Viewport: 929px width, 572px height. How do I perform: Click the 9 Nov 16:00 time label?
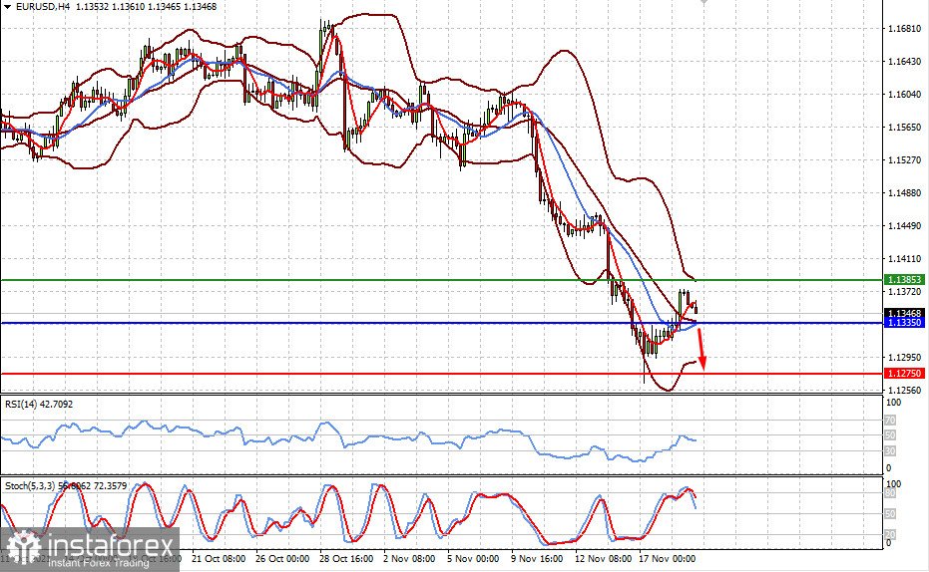[537, 558]
